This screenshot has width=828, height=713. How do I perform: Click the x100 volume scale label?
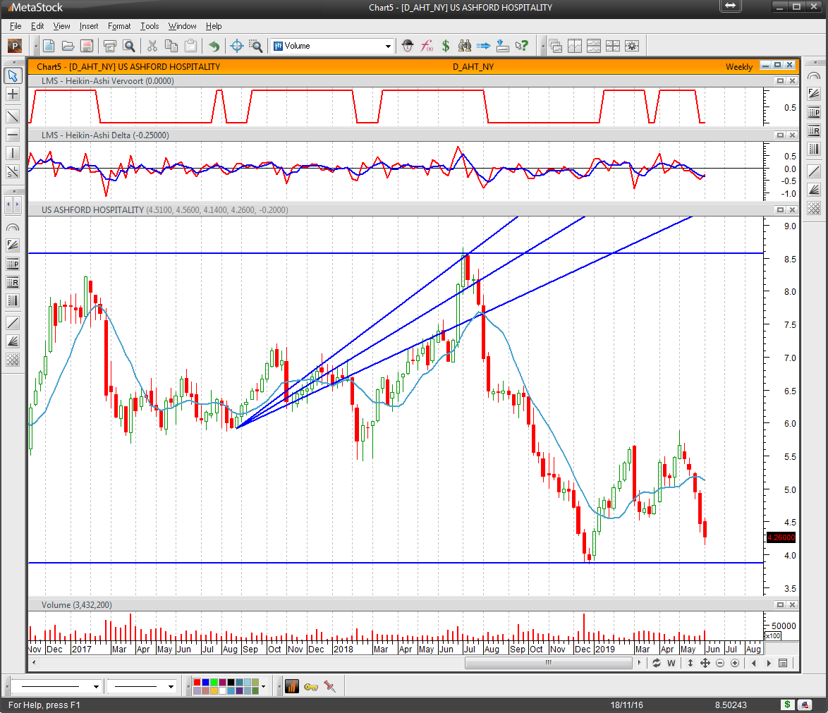773,636
